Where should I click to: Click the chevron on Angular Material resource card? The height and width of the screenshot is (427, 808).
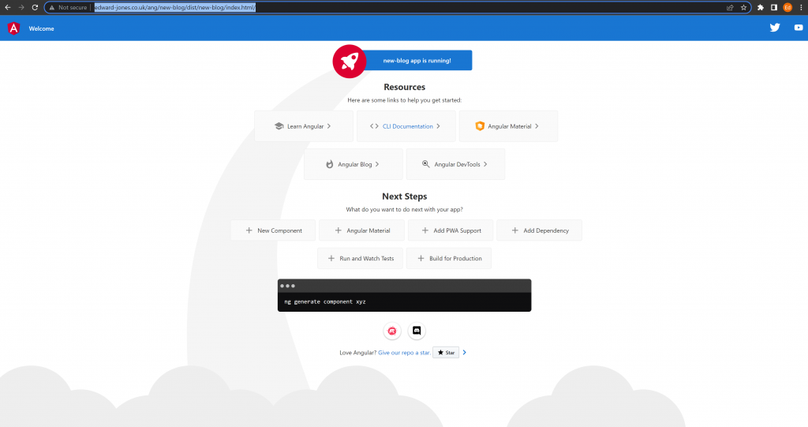(x=537, y=126)
